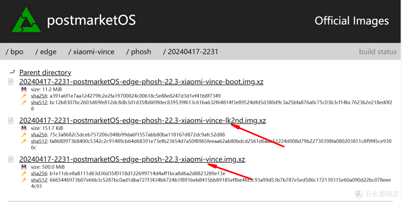
Task: Click sha256 hash value starting 75c3a8682
Action: click(x=137, y=134)
